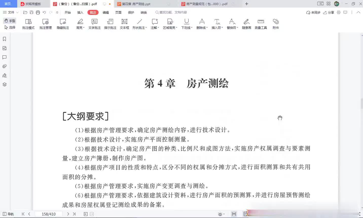Image resolution: width=363 pixels, height=218 pixels.
Task: Toggle the 导航 navigation pane
Action: click(x=8, y=214)
